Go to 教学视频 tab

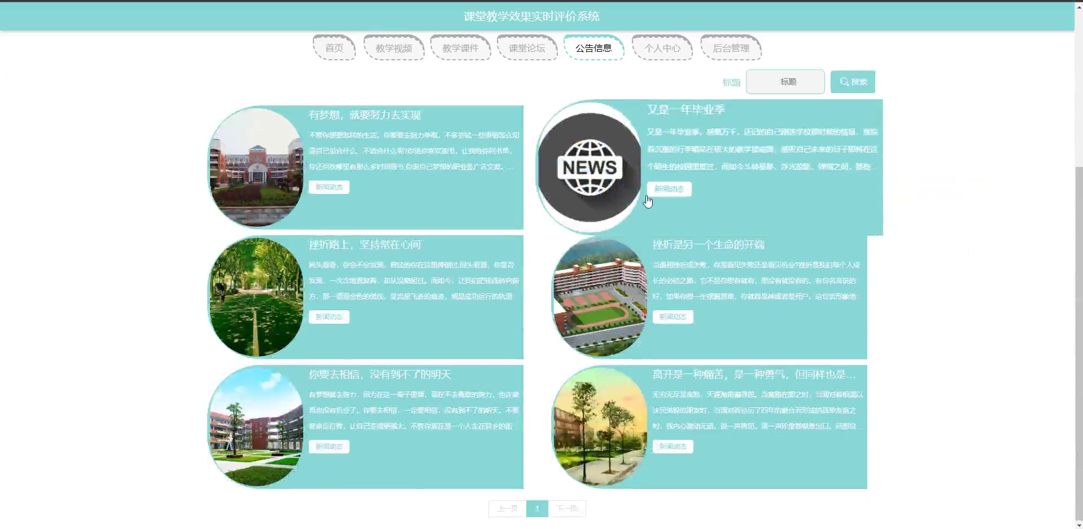point(394,48)
